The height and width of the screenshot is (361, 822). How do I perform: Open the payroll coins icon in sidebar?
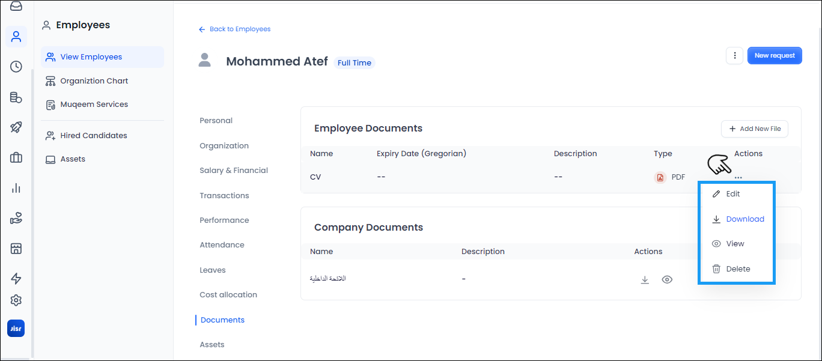[x=16, y=97]
